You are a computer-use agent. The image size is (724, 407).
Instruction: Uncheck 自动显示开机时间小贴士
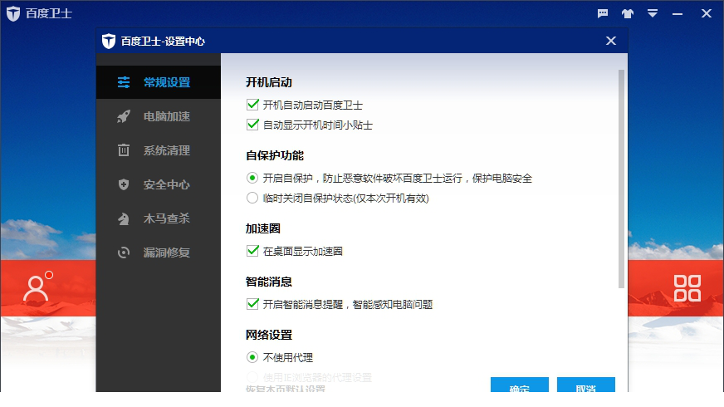tap(252, 125)
